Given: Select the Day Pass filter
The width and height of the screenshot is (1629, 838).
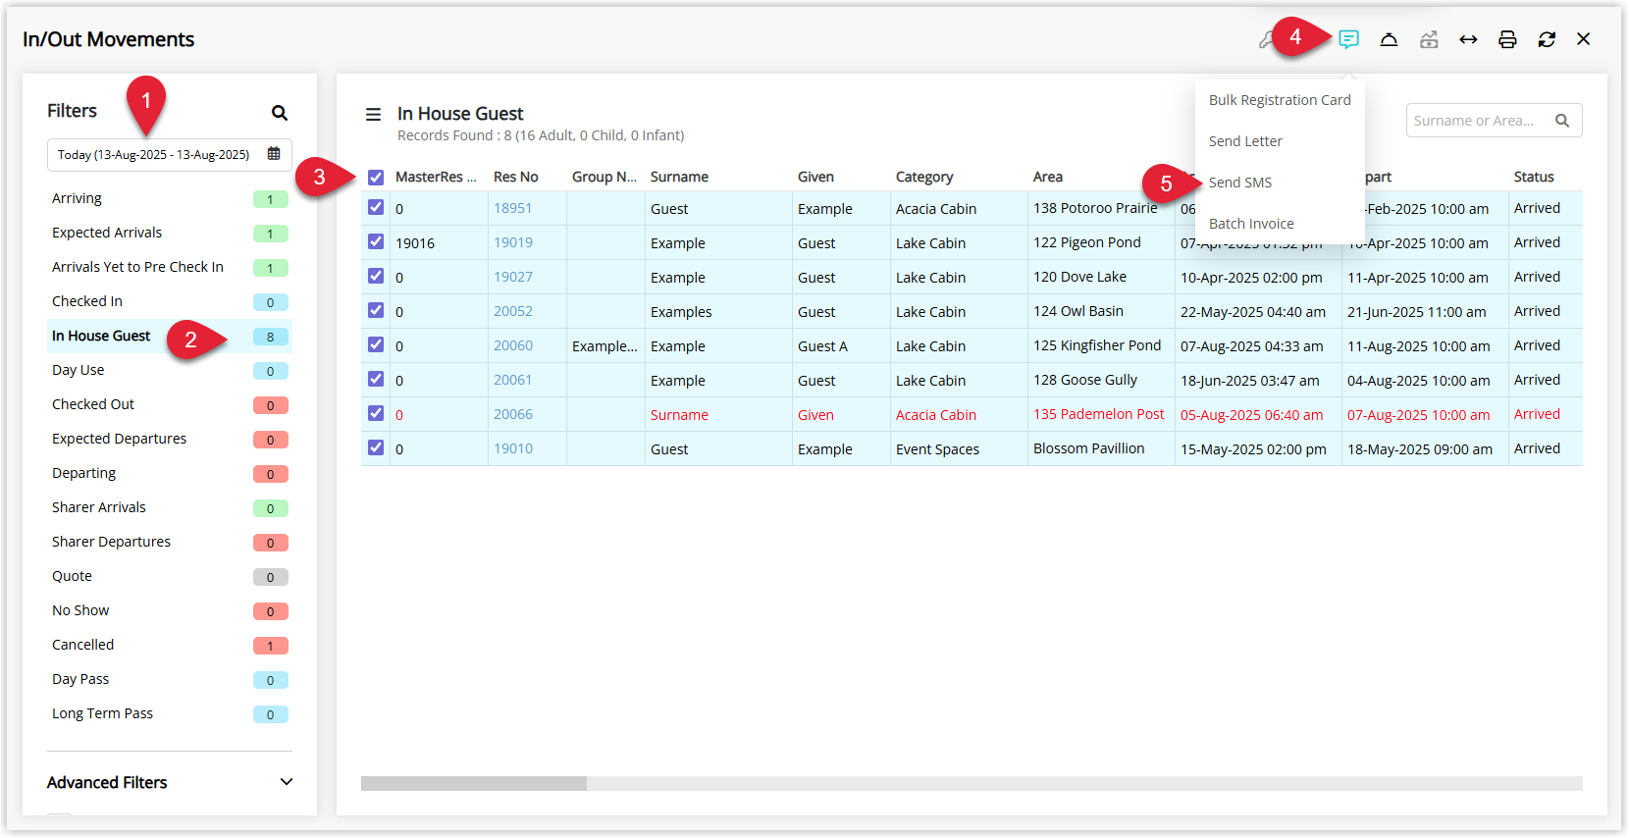Looking at the screenshot, I should point(170,679).
